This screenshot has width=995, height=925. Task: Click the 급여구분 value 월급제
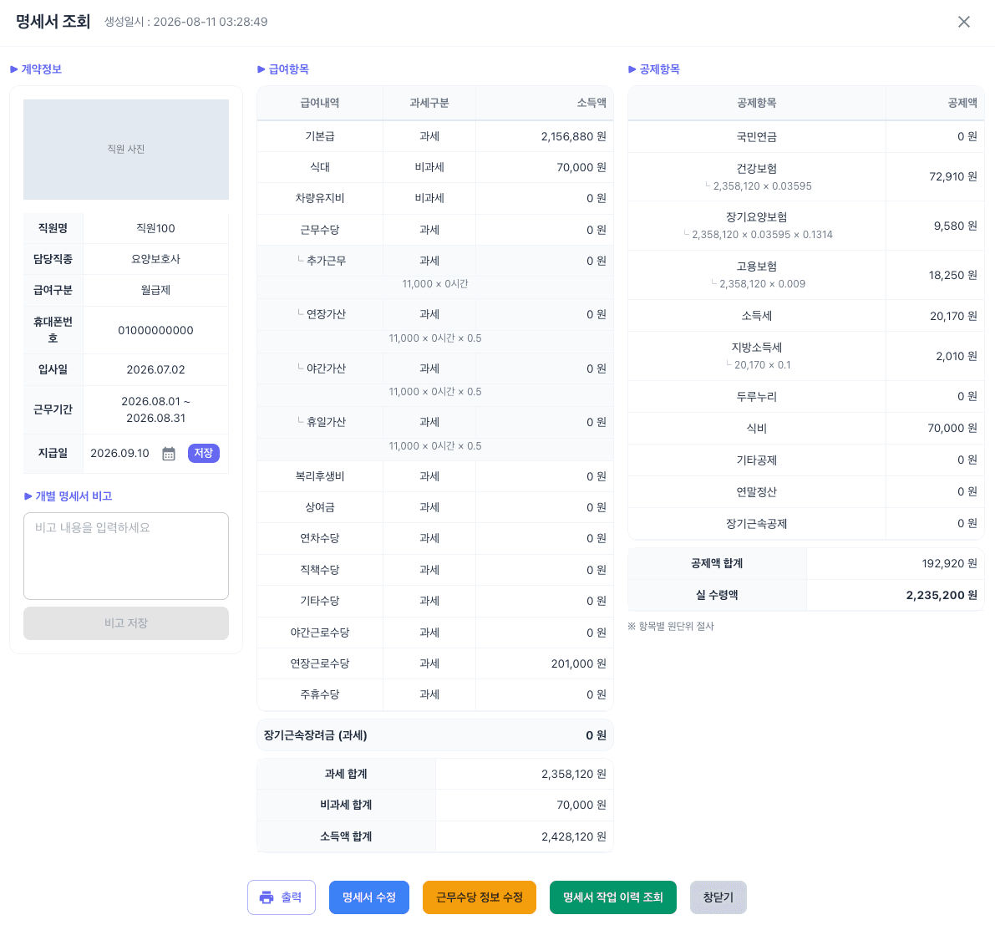pos(155,290)
